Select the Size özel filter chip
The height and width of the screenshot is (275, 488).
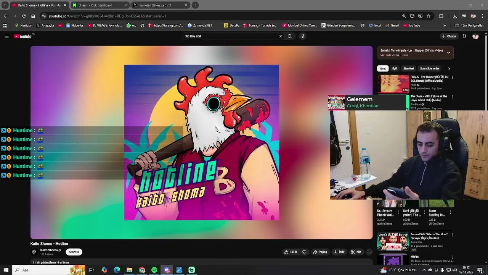409,69
